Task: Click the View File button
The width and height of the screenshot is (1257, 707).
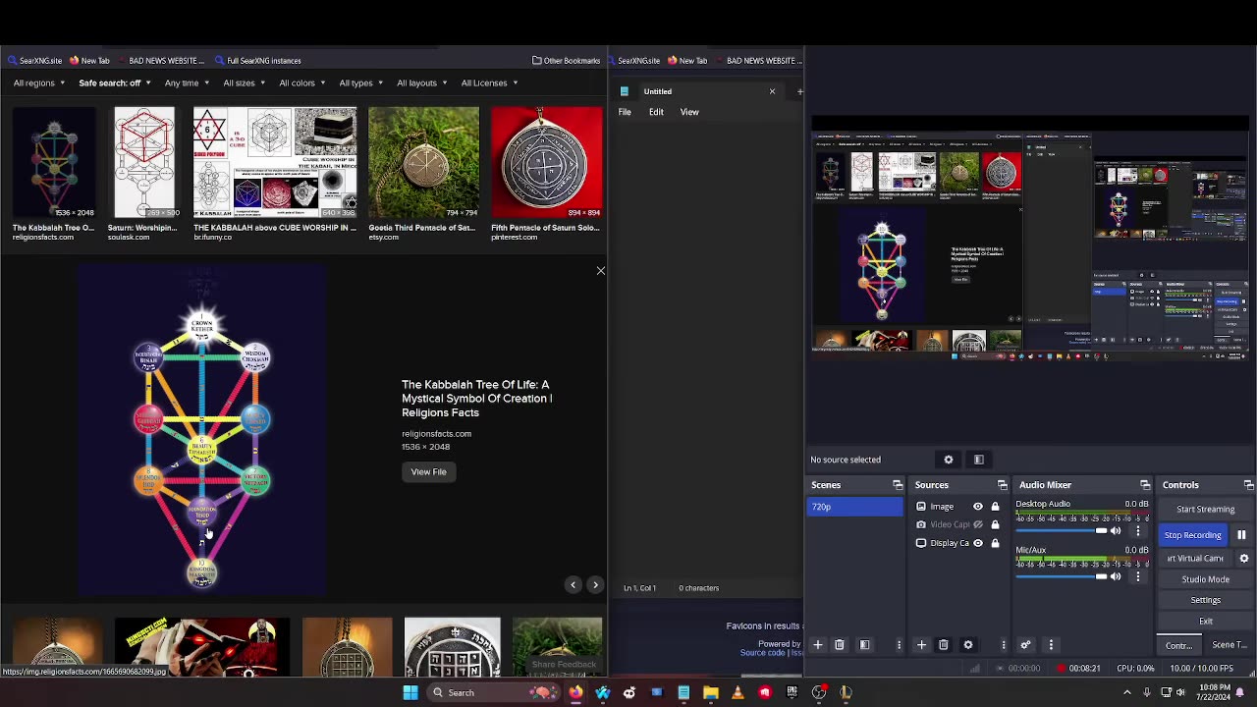Action: 428,472
